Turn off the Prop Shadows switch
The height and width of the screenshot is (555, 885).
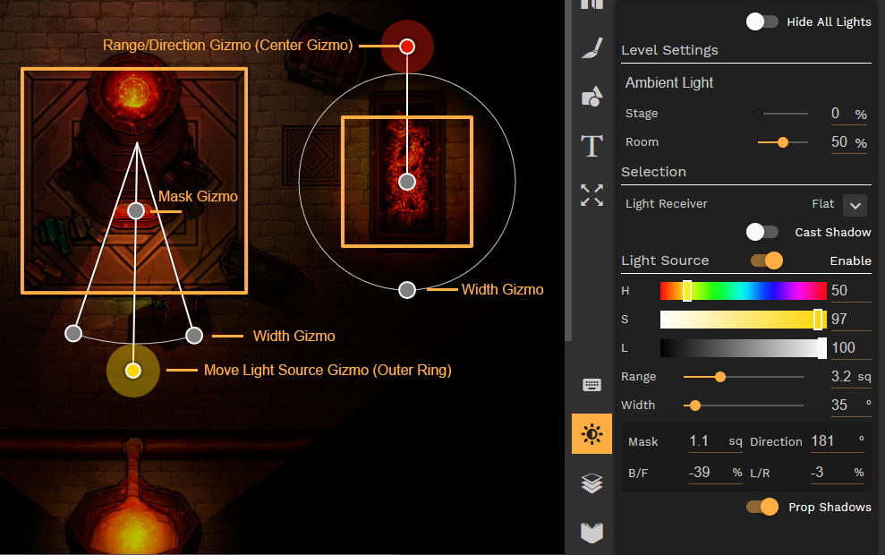click(762, 507)
